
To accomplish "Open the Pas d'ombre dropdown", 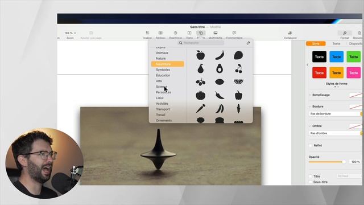I will coord(336,133).
